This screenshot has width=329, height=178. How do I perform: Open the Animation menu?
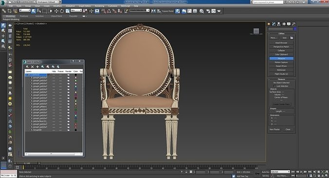[70, 6]
